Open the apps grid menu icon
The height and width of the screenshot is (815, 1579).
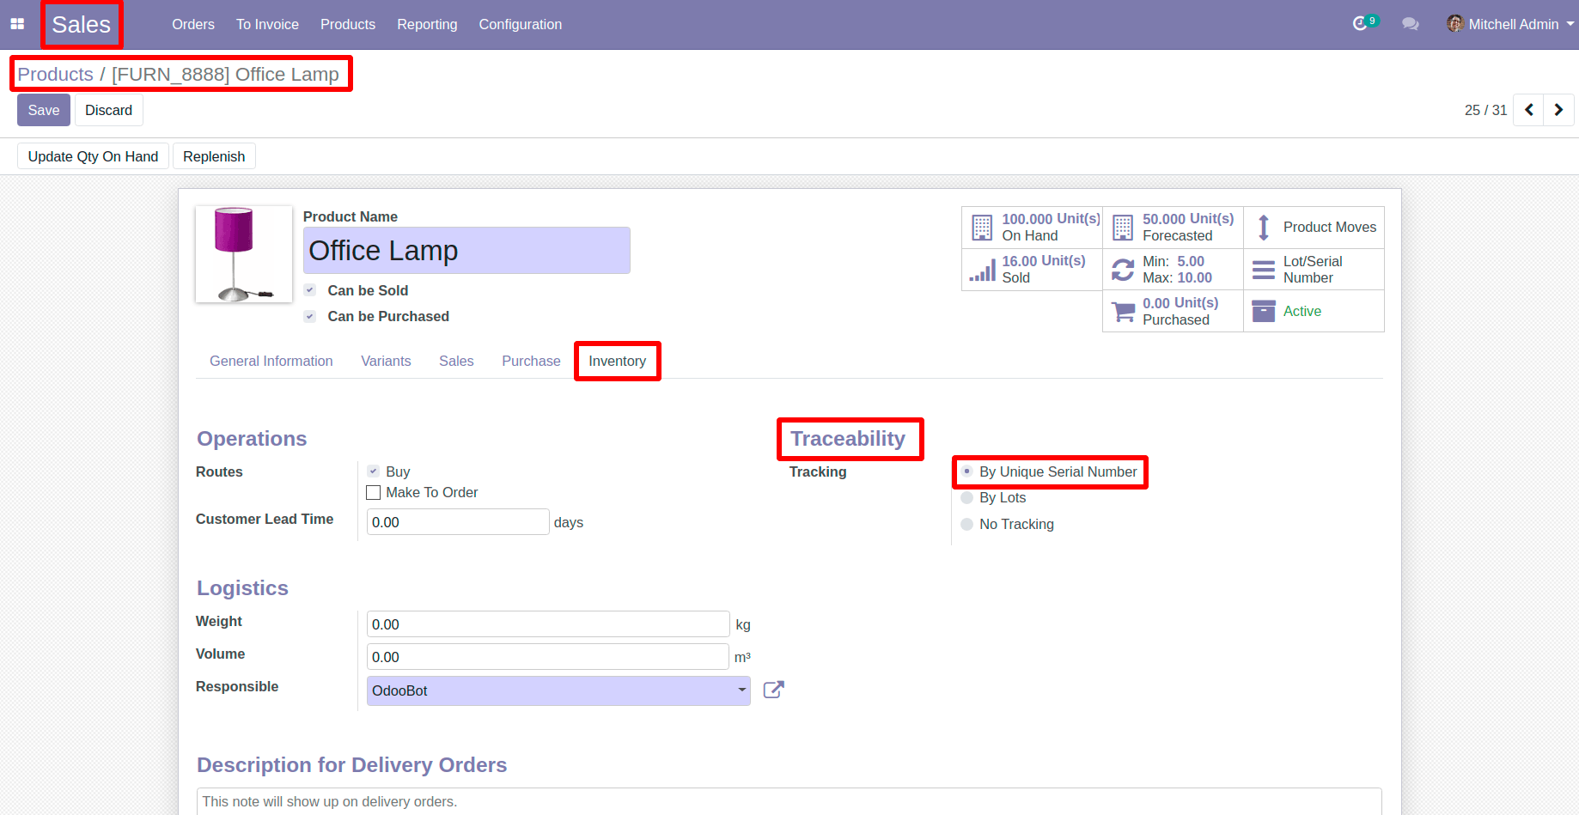(x=17, y=24)
